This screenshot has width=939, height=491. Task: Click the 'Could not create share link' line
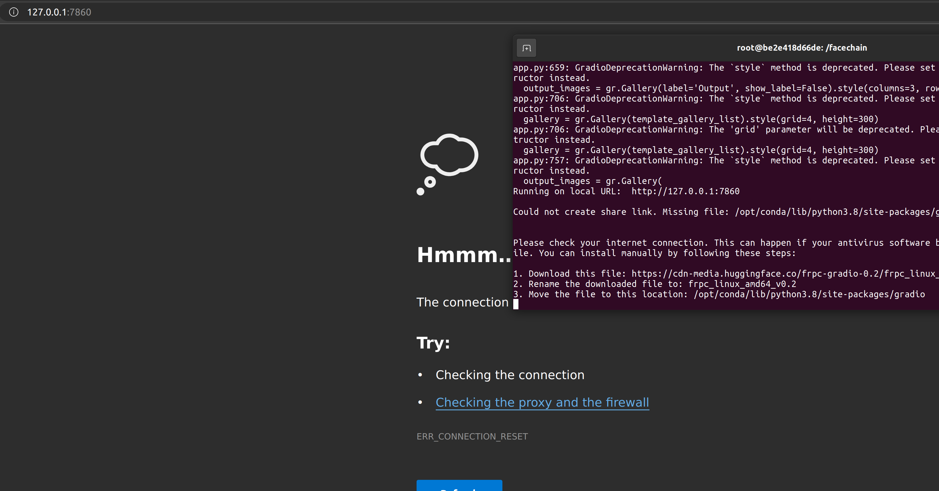tap(726, 212)
